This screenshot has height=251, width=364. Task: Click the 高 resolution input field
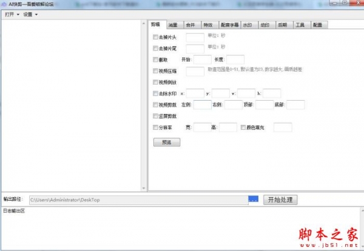pos(228,127)
